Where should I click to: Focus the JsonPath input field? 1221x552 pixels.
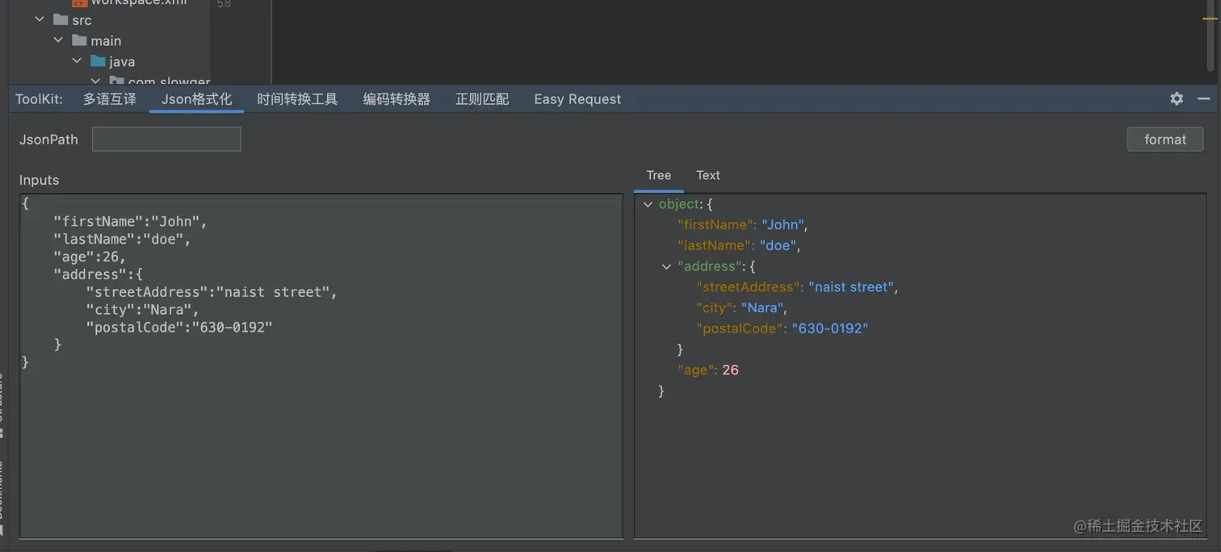point(166,139)
